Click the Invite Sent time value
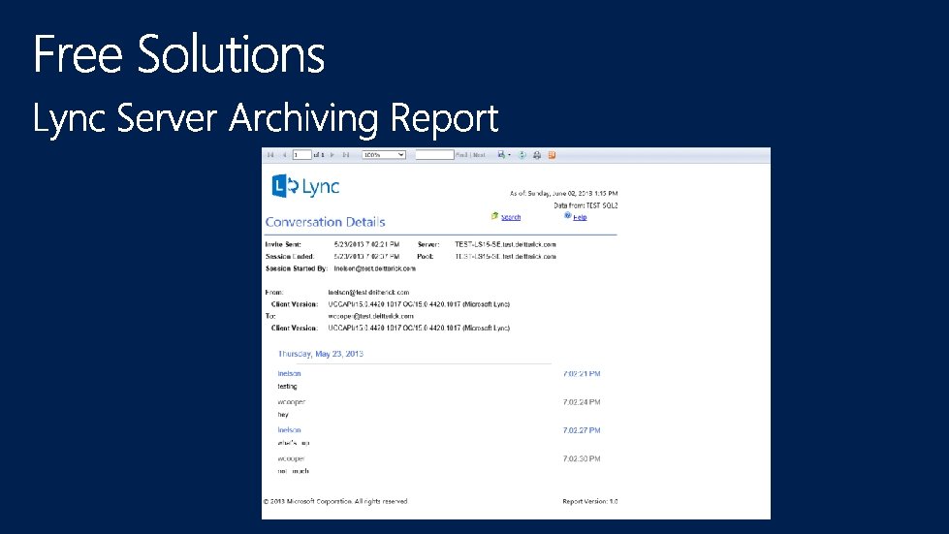The image size is (949, 534). pyautogui.click(x=366, y=244)
